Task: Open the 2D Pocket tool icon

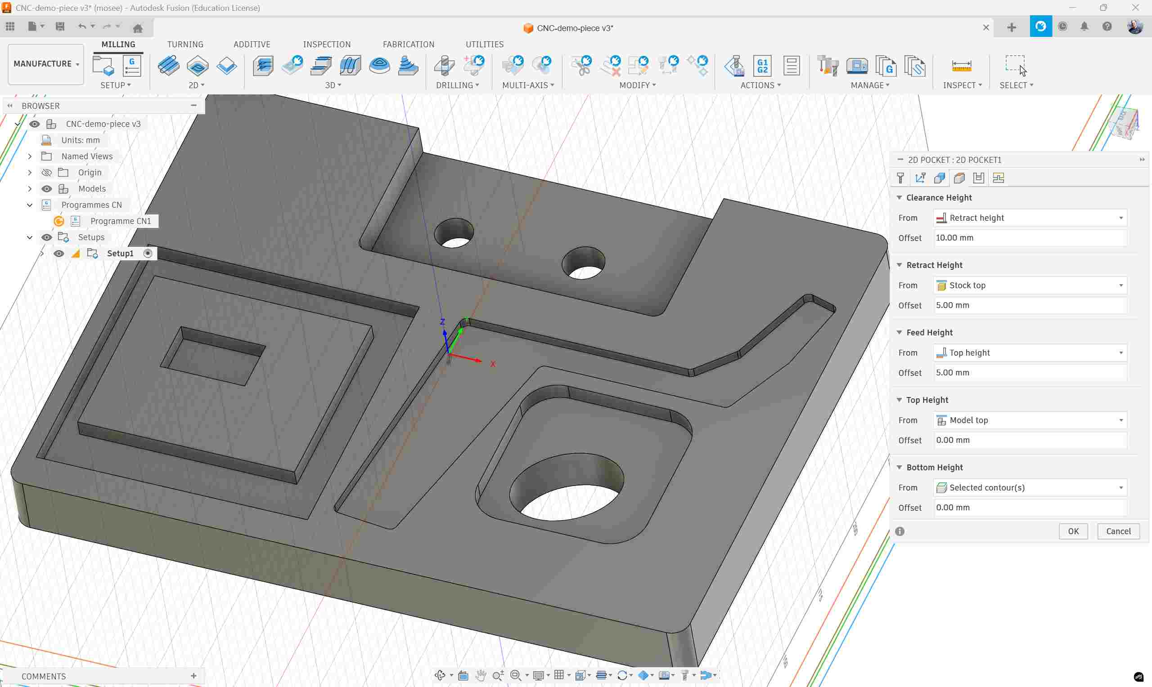Action: pos(198,66)
